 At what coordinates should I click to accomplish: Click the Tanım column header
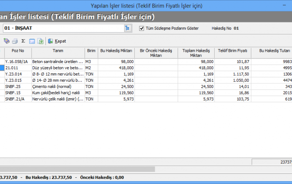point(58,50)
